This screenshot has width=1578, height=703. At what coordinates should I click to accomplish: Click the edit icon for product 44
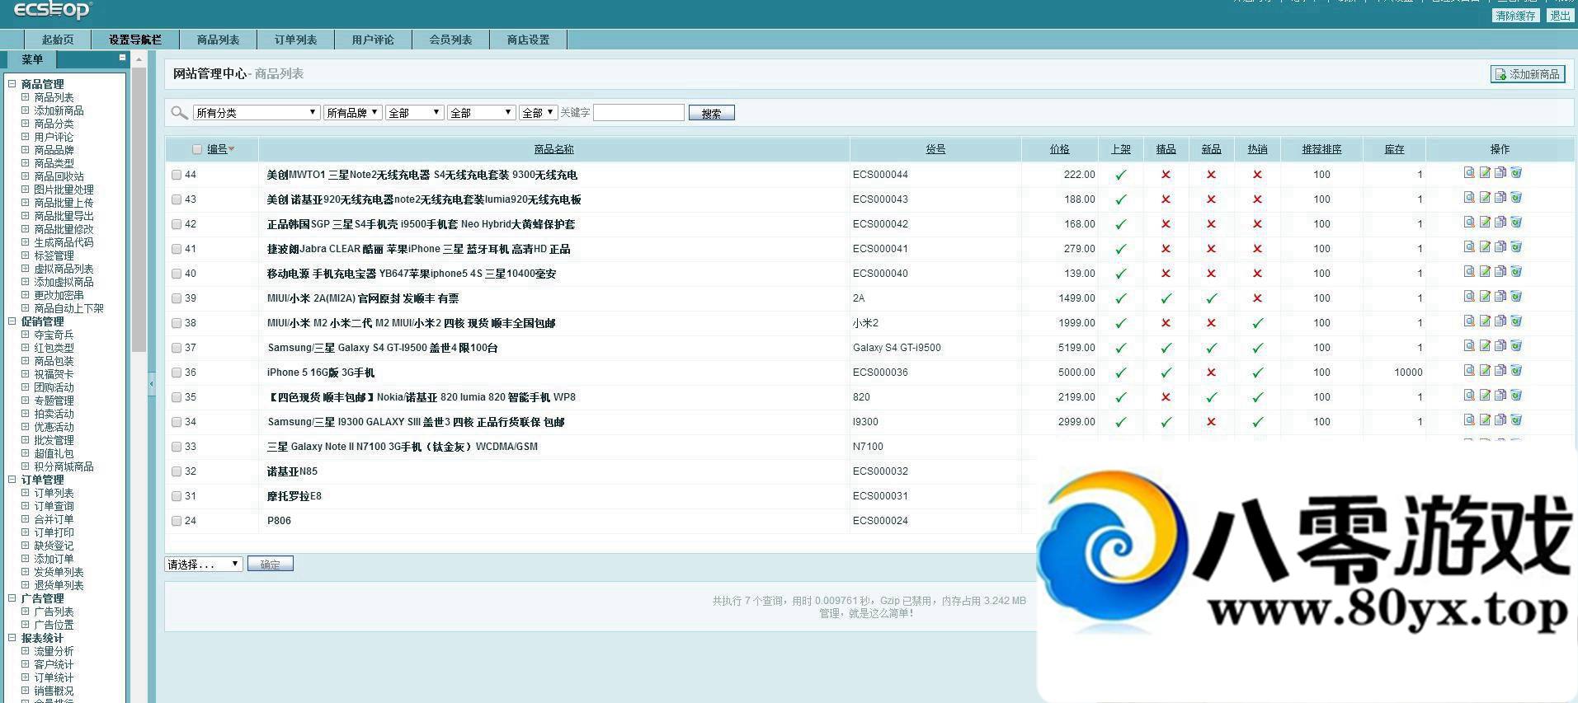click(1485, 173)
